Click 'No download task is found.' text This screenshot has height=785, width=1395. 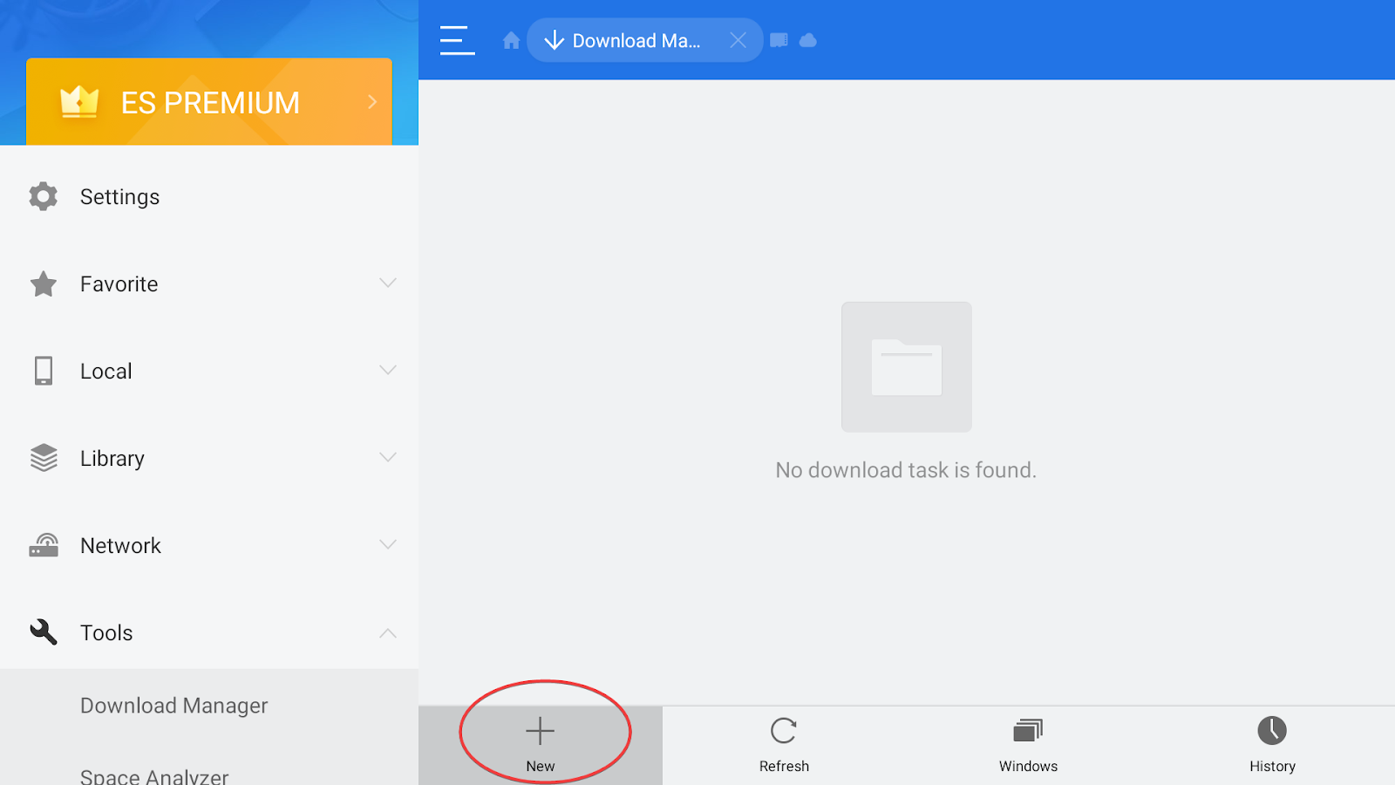[x=906, y=470]
